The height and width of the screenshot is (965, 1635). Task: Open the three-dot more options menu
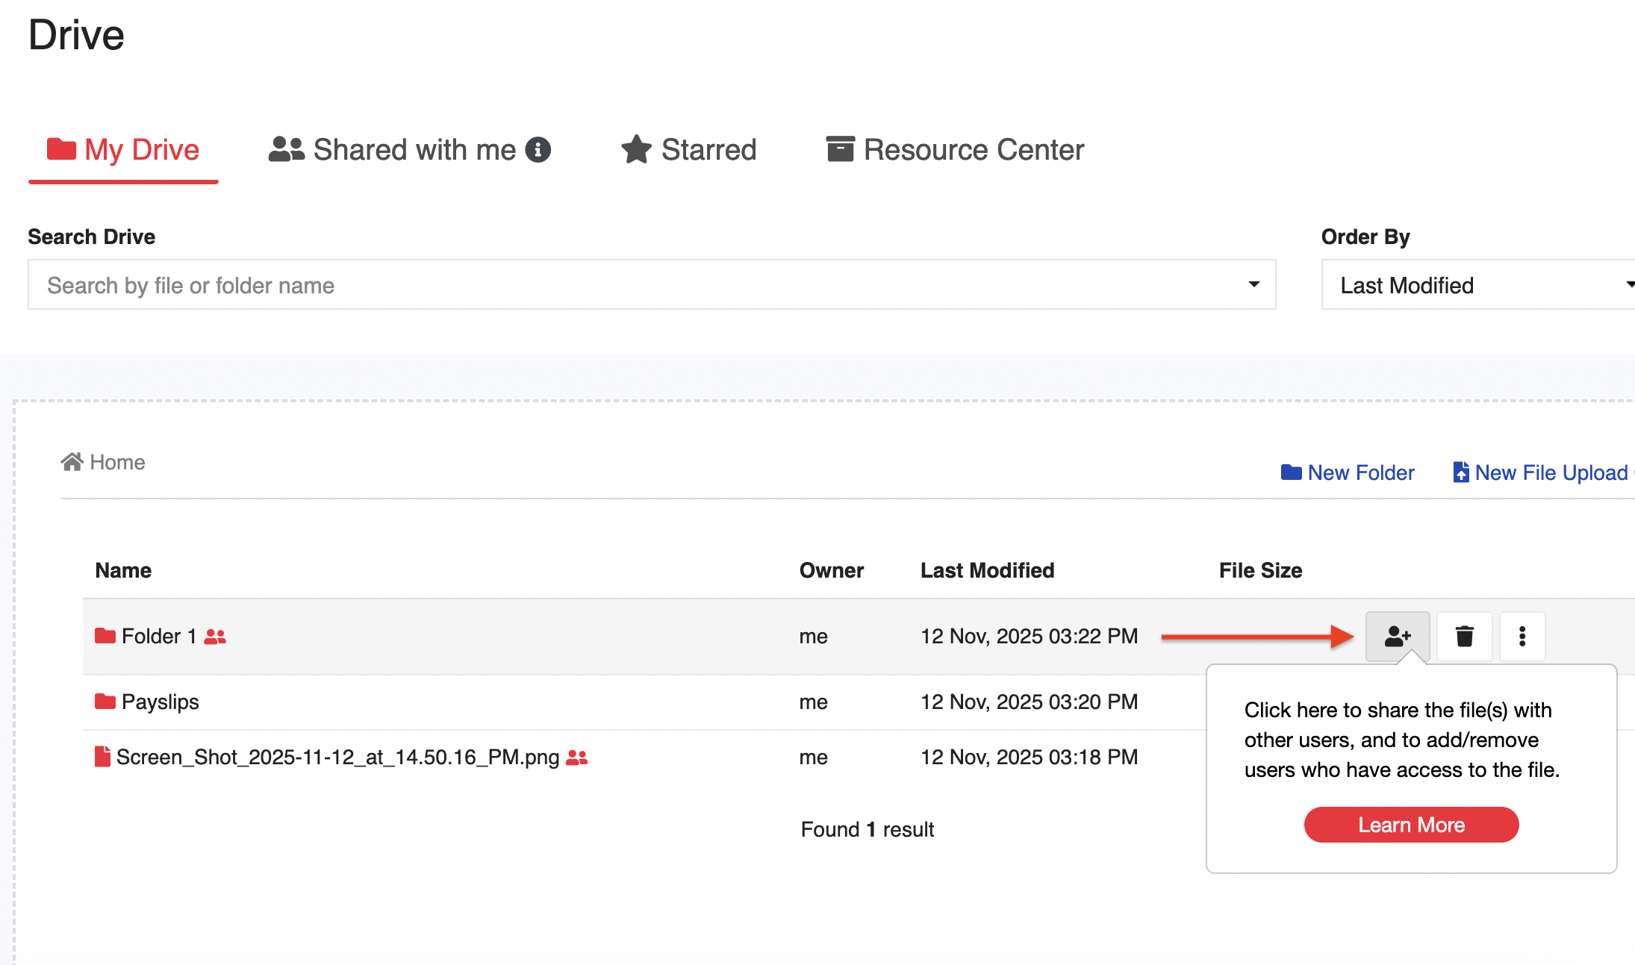coord(1522,636)
